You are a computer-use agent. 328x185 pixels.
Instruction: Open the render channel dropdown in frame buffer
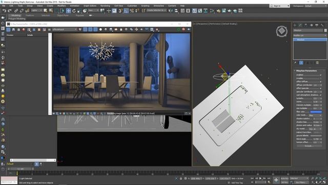click(x=65, y=30)
